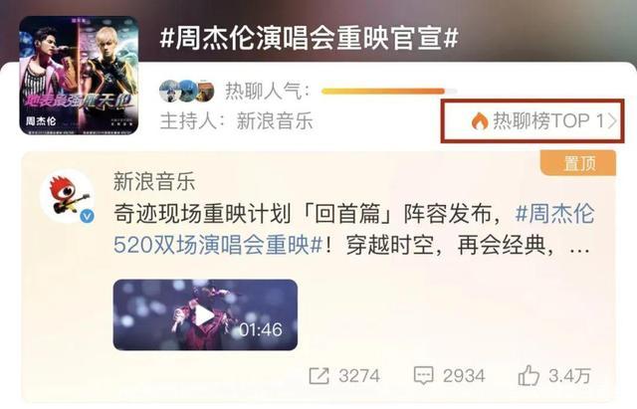Screen dimensions: 637x409
Task: Open the 周杰伦 concert poster thumbnail
Action: [79, 76]
